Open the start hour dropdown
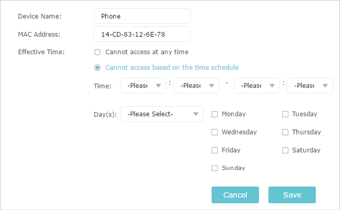This screenshot has height=210, width=340. pos(143,86)
